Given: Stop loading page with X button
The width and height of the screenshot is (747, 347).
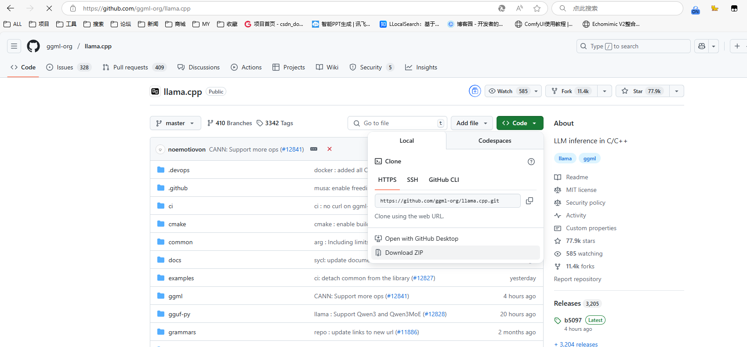Looking at the screenshot, I should (x=49, y=8).
